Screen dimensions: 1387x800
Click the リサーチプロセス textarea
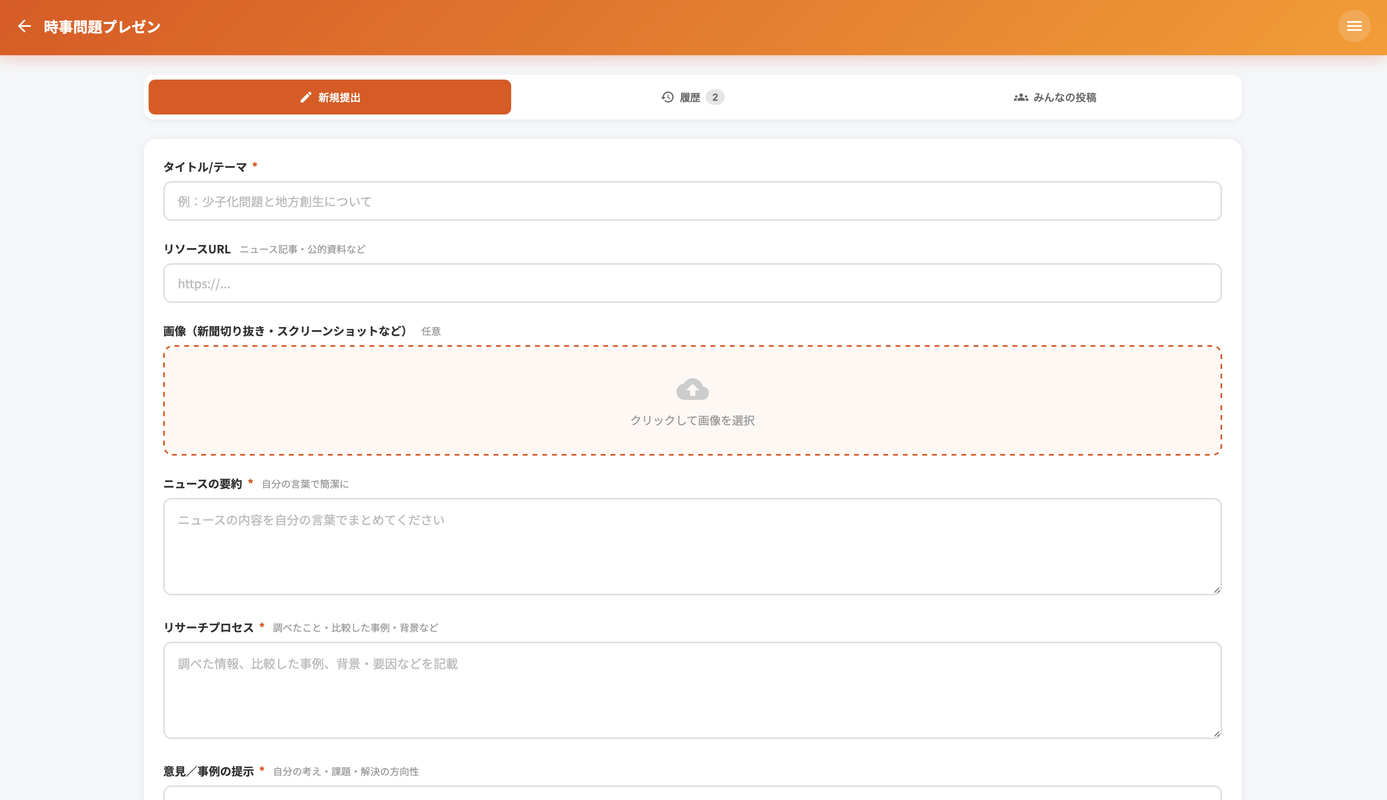pyautogui.click(x=692, y=691)
